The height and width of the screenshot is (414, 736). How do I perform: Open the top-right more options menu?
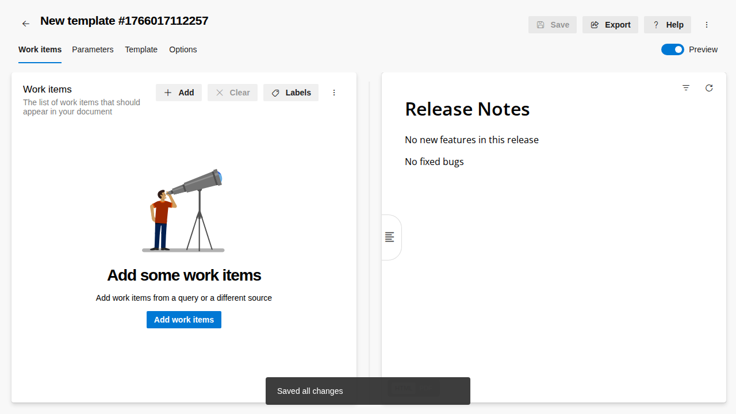click(707, 25)
